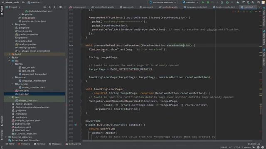Locate the opened file in Project tree
The image size is (266, 149).
tap(45, 7)
